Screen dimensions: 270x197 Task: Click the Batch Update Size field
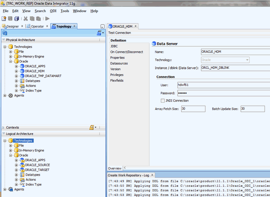click(253, 109)
